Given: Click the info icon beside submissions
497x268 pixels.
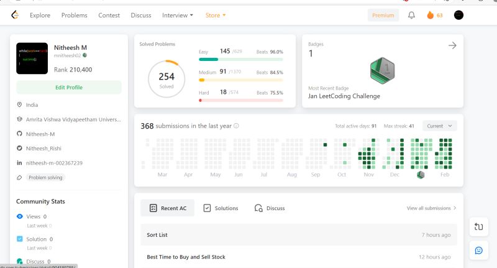Looking at the screenshot, I should [236, 126].
